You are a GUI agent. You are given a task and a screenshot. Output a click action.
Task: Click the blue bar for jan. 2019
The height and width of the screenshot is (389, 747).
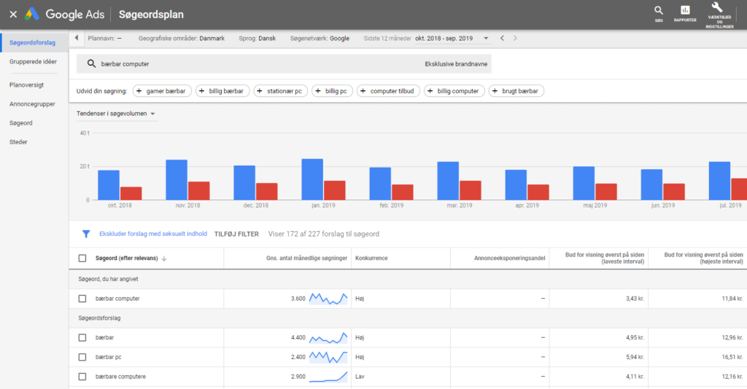coord(312,179)
